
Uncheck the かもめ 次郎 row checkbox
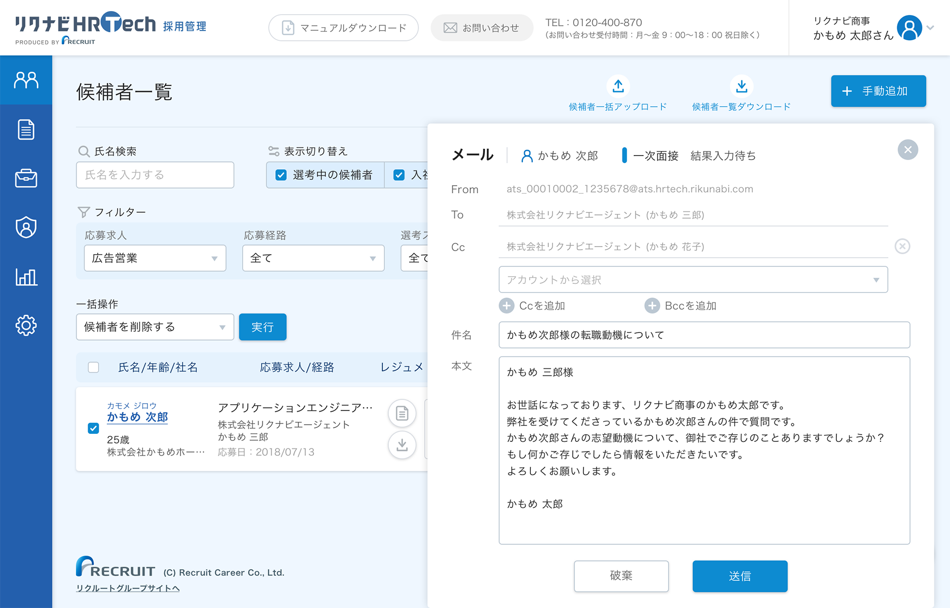tap(94, 428)
